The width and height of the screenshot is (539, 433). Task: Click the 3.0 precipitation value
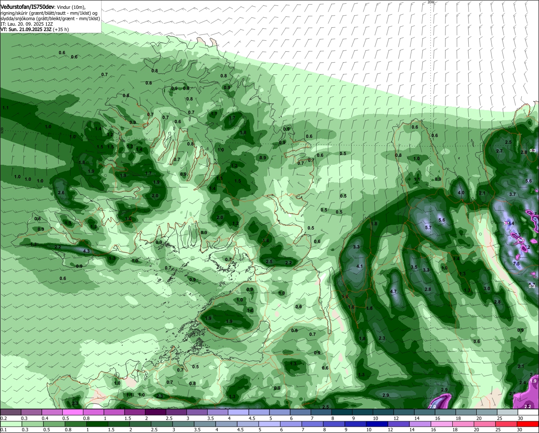point(487,288)
